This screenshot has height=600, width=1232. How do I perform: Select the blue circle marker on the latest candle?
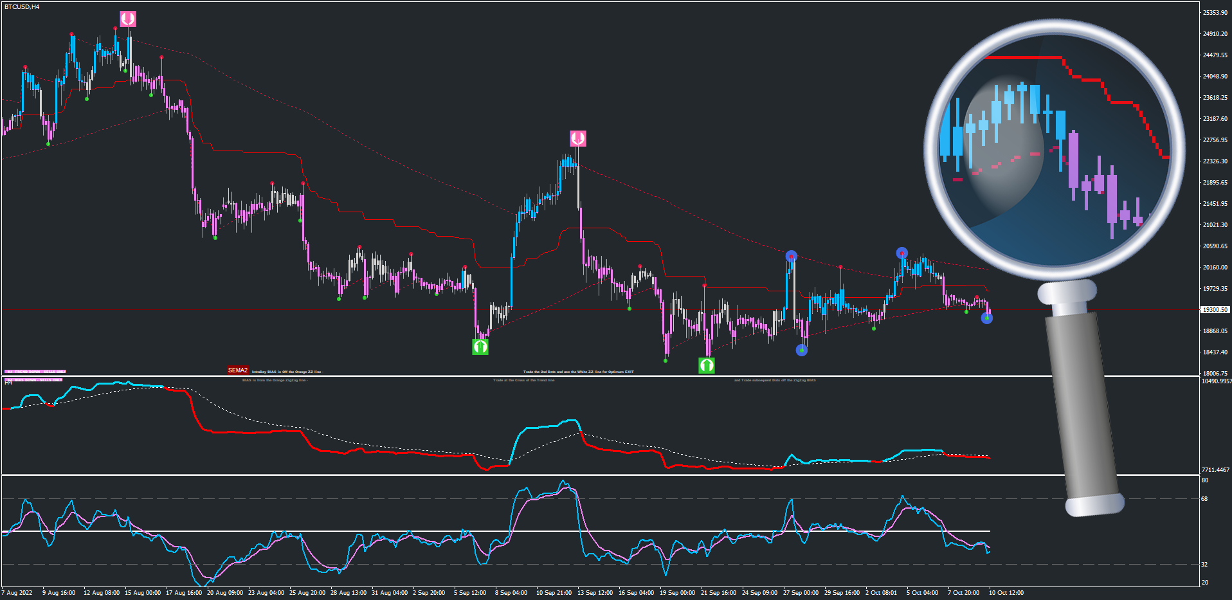coord(987,318)
